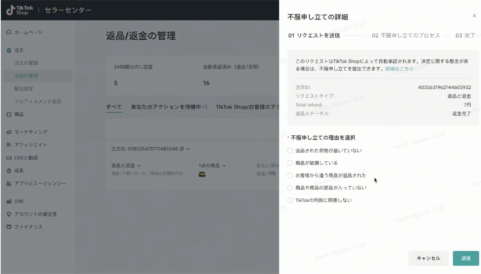Viewport: 481px width, 274px height.
Task: Click the キャンセル button
Action: point(428,258)
